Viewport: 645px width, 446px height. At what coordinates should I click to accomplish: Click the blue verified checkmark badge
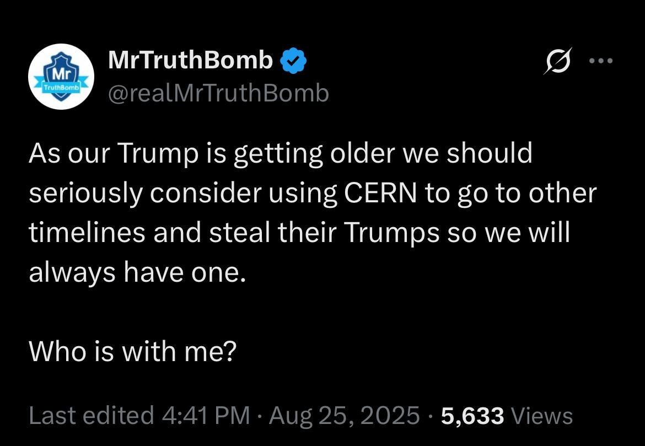[x=293, y=61]
